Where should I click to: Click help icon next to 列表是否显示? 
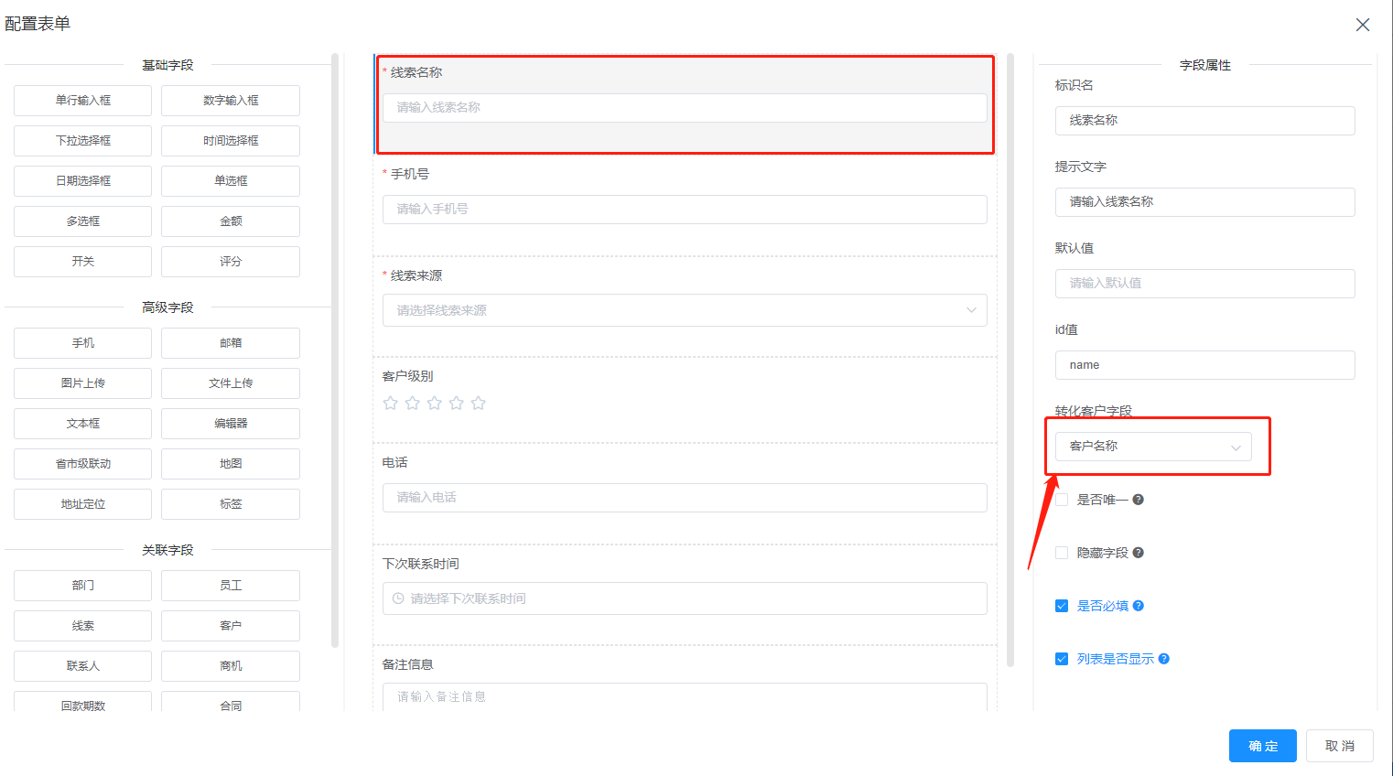1164,659
